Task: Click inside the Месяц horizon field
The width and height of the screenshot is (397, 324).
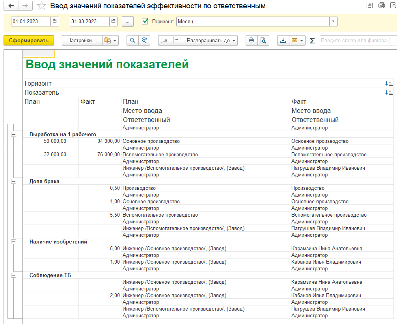Action: (x=252, y=22)
